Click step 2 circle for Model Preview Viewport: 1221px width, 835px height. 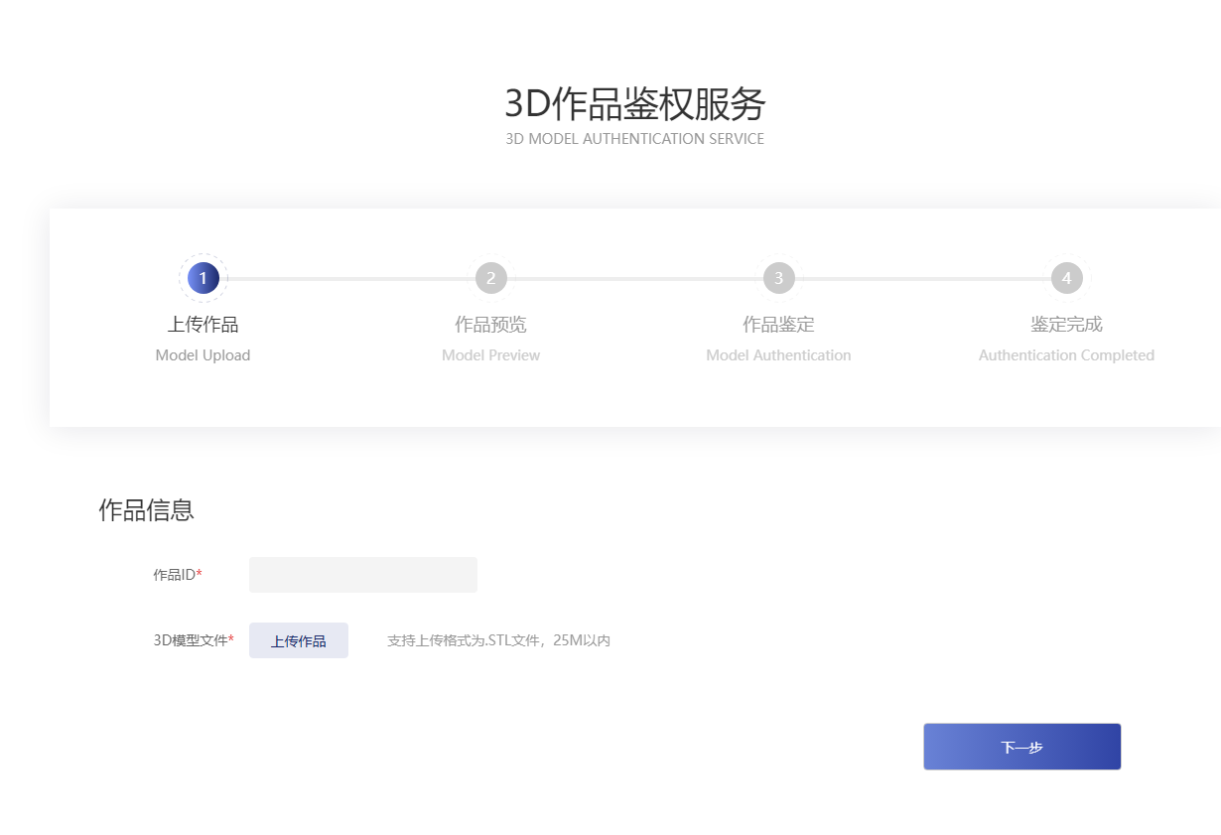(x=490, y=278)
